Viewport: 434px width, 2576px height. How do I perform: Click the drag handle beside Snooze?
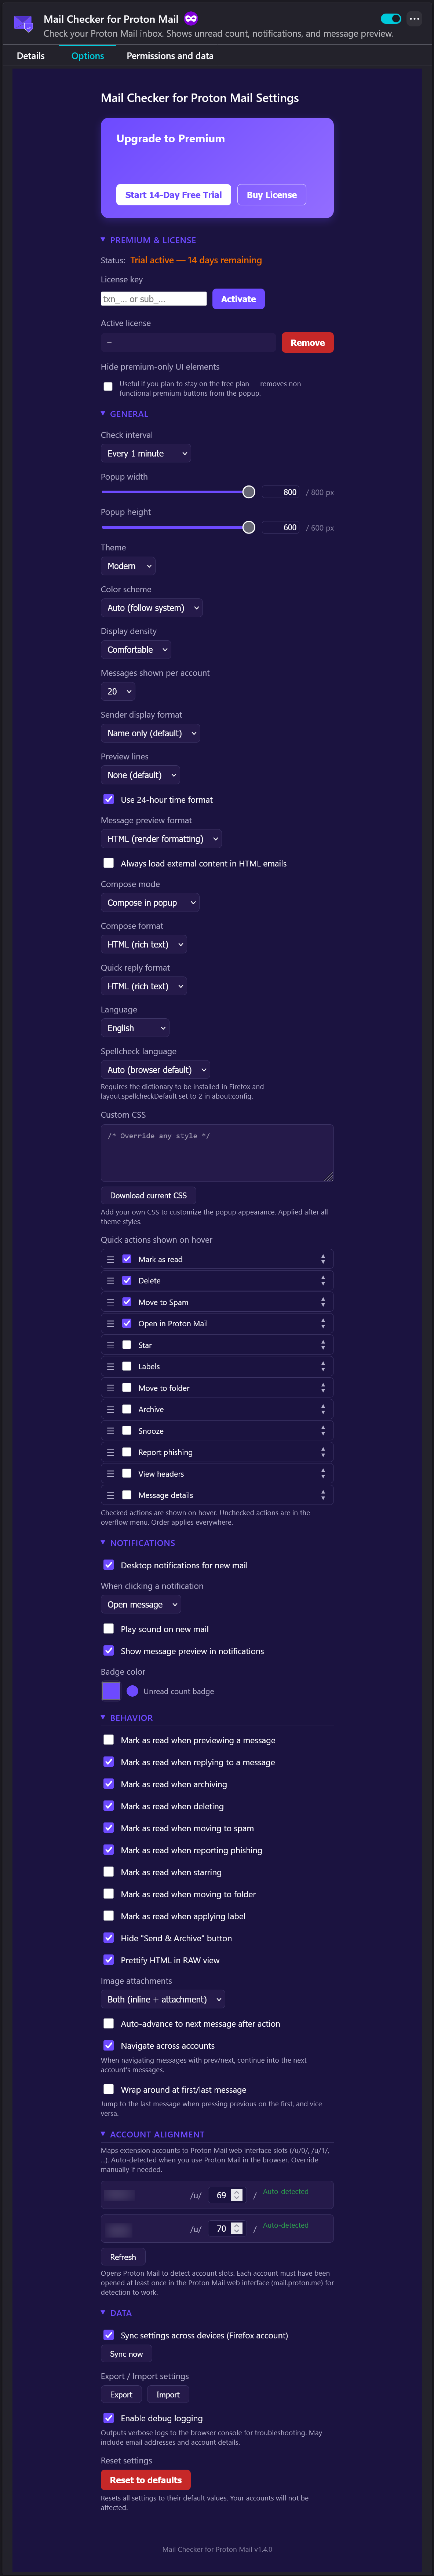110,1431
